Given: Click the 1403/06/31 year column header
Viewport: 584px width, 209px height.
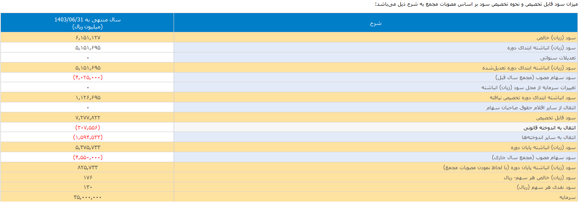Looking at the screenshot, I should 87,23.
